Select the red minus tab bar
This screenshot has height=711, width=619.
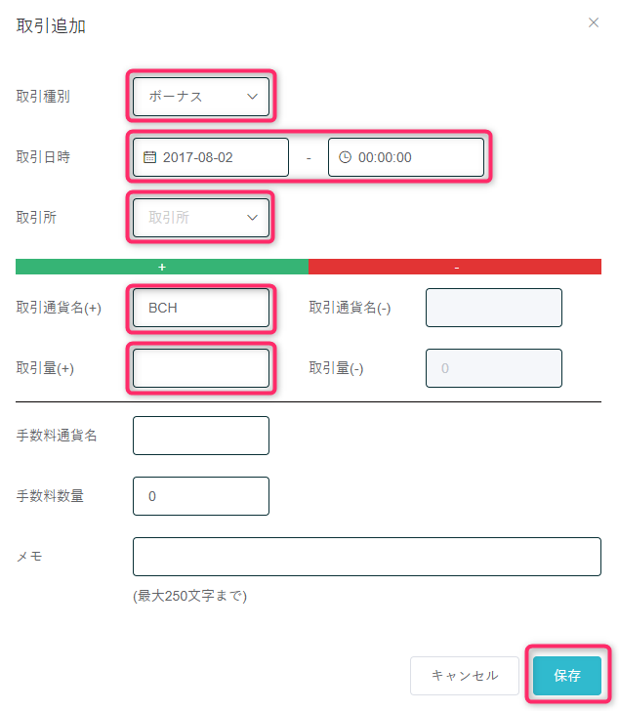[x=455, y=267]
